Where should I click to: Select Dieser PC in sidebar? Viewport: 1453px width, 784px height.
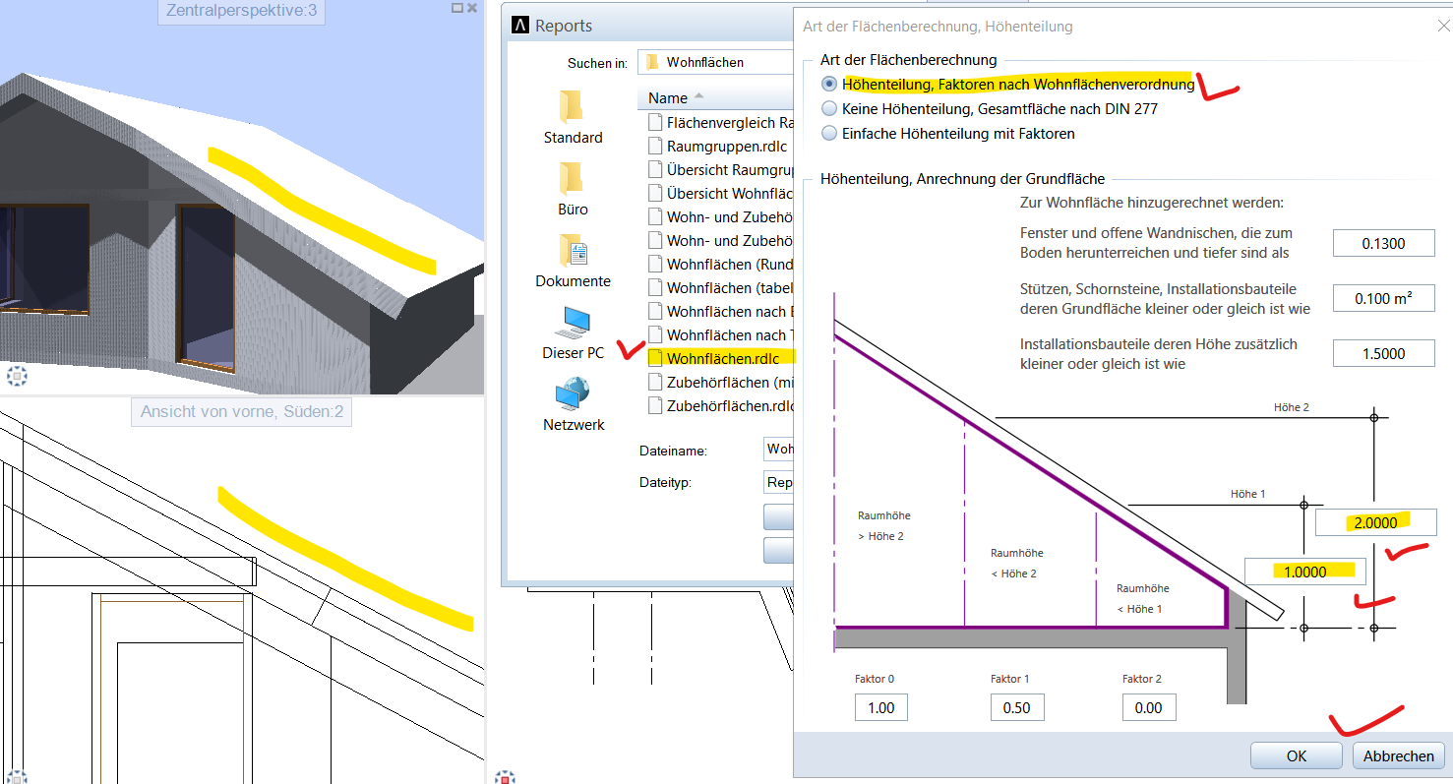[x=573, y=332]
